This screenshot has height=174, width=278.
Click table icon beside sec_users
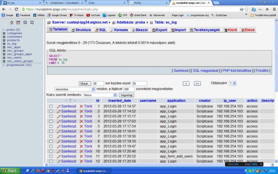click(x=4, y=58)
